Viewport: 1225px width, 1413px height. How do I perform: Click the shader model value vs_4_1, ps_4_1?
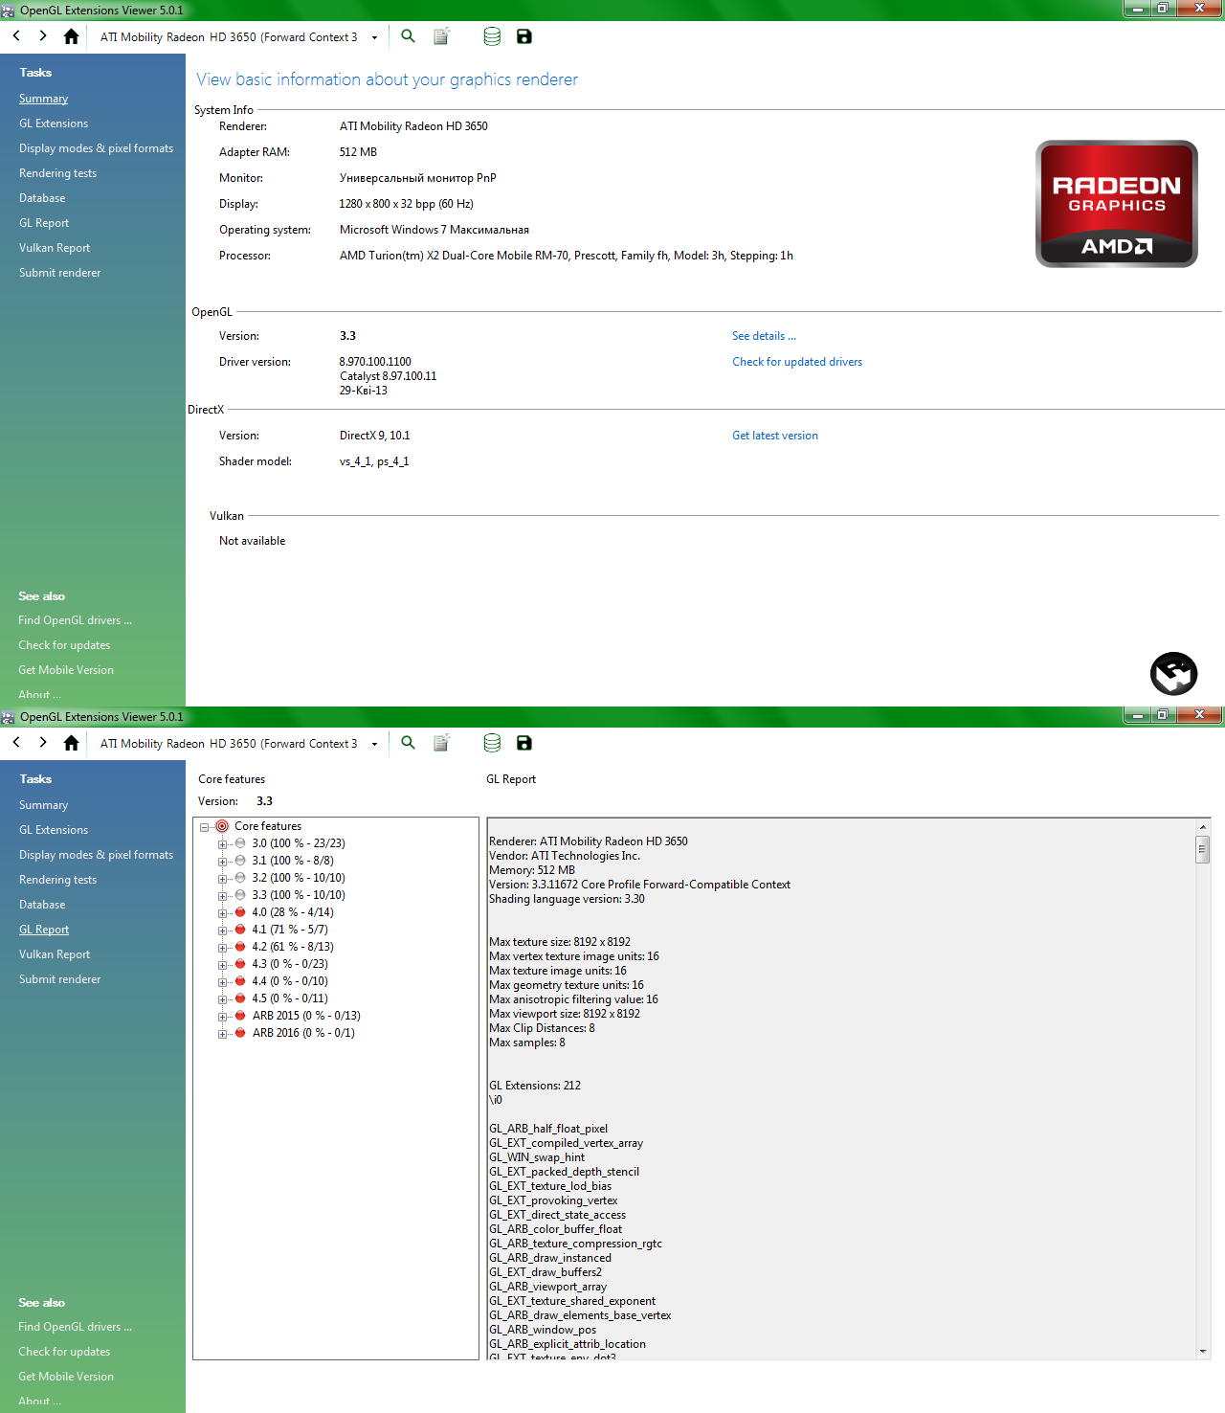click(374, 461)
